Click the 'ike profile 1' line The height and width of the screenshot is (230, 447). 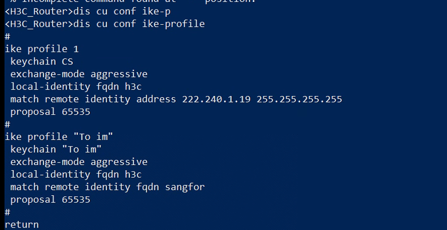pos(41,49)
